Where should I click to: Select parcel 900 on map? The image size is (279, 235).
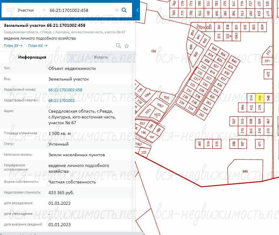(x=196, y=54)
